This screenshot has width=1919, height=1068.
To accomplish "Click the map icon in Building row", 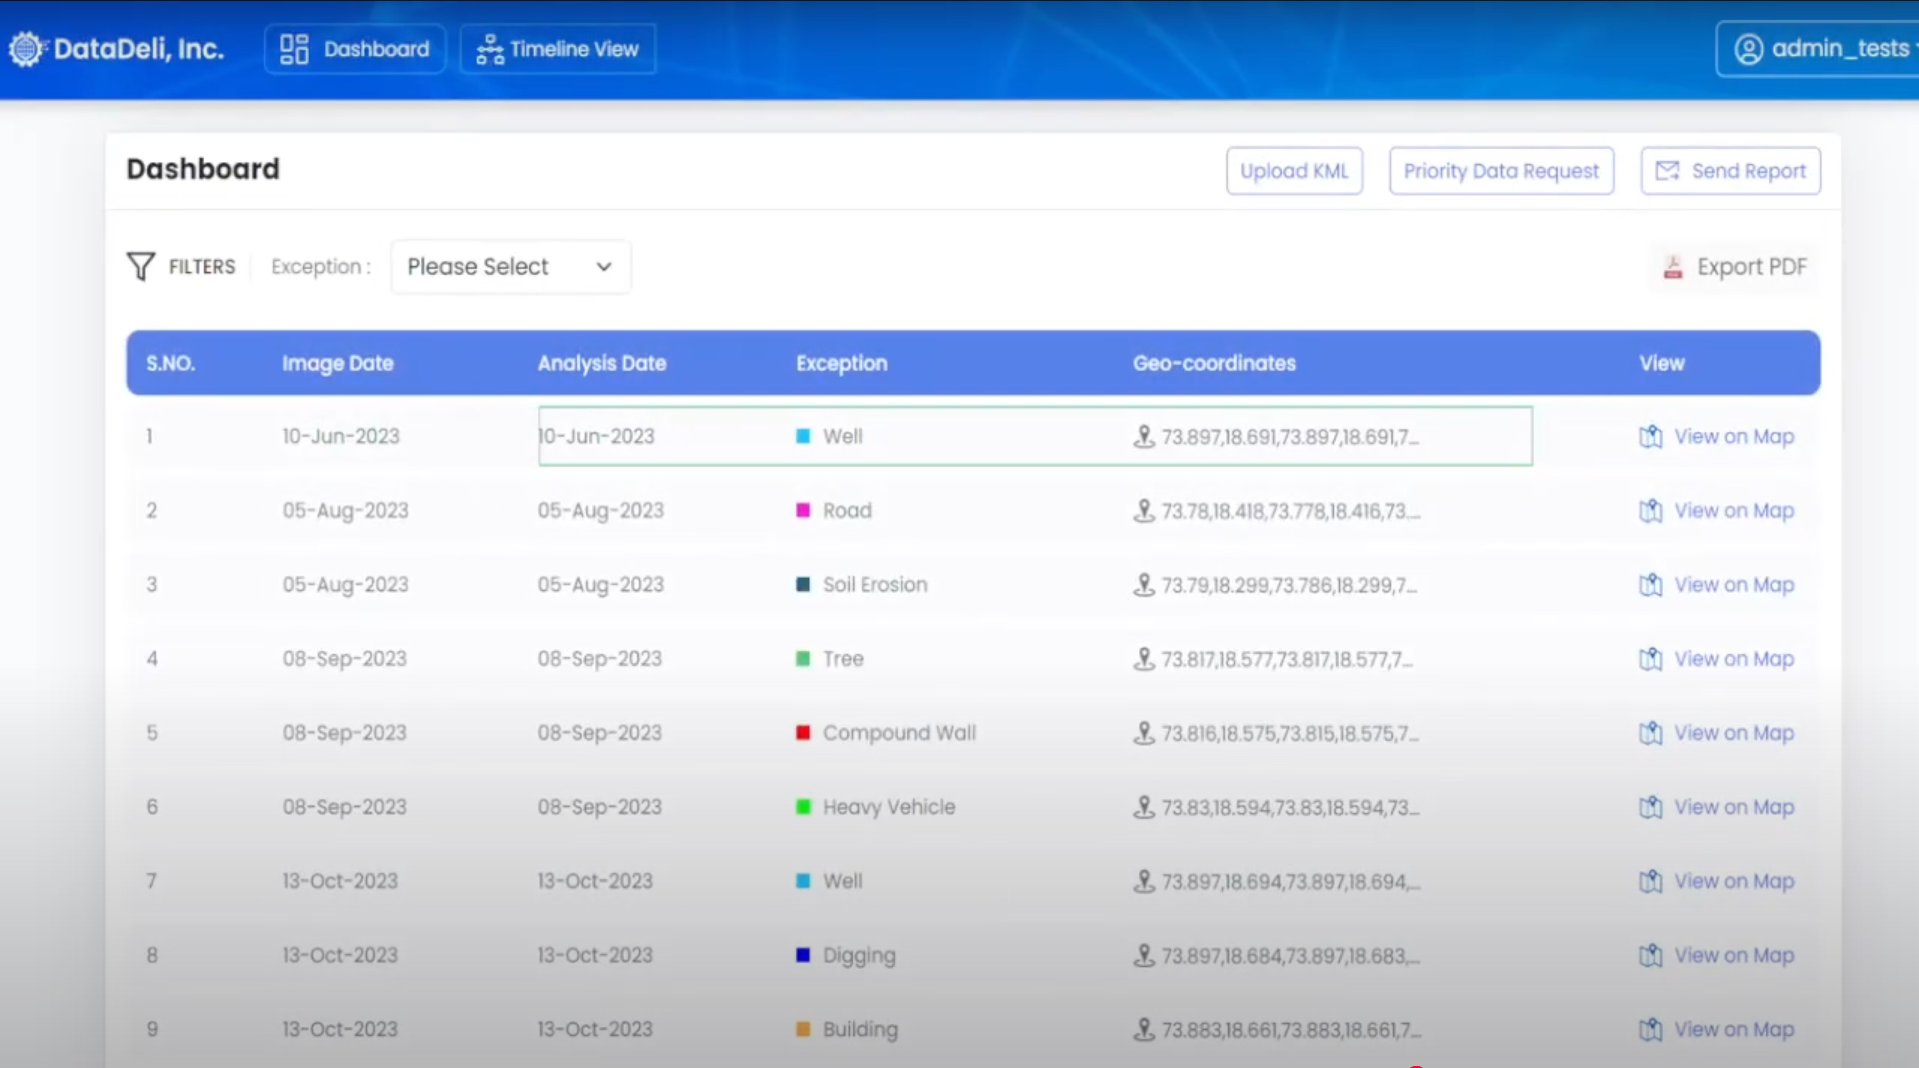I will pos(1651,1029).
